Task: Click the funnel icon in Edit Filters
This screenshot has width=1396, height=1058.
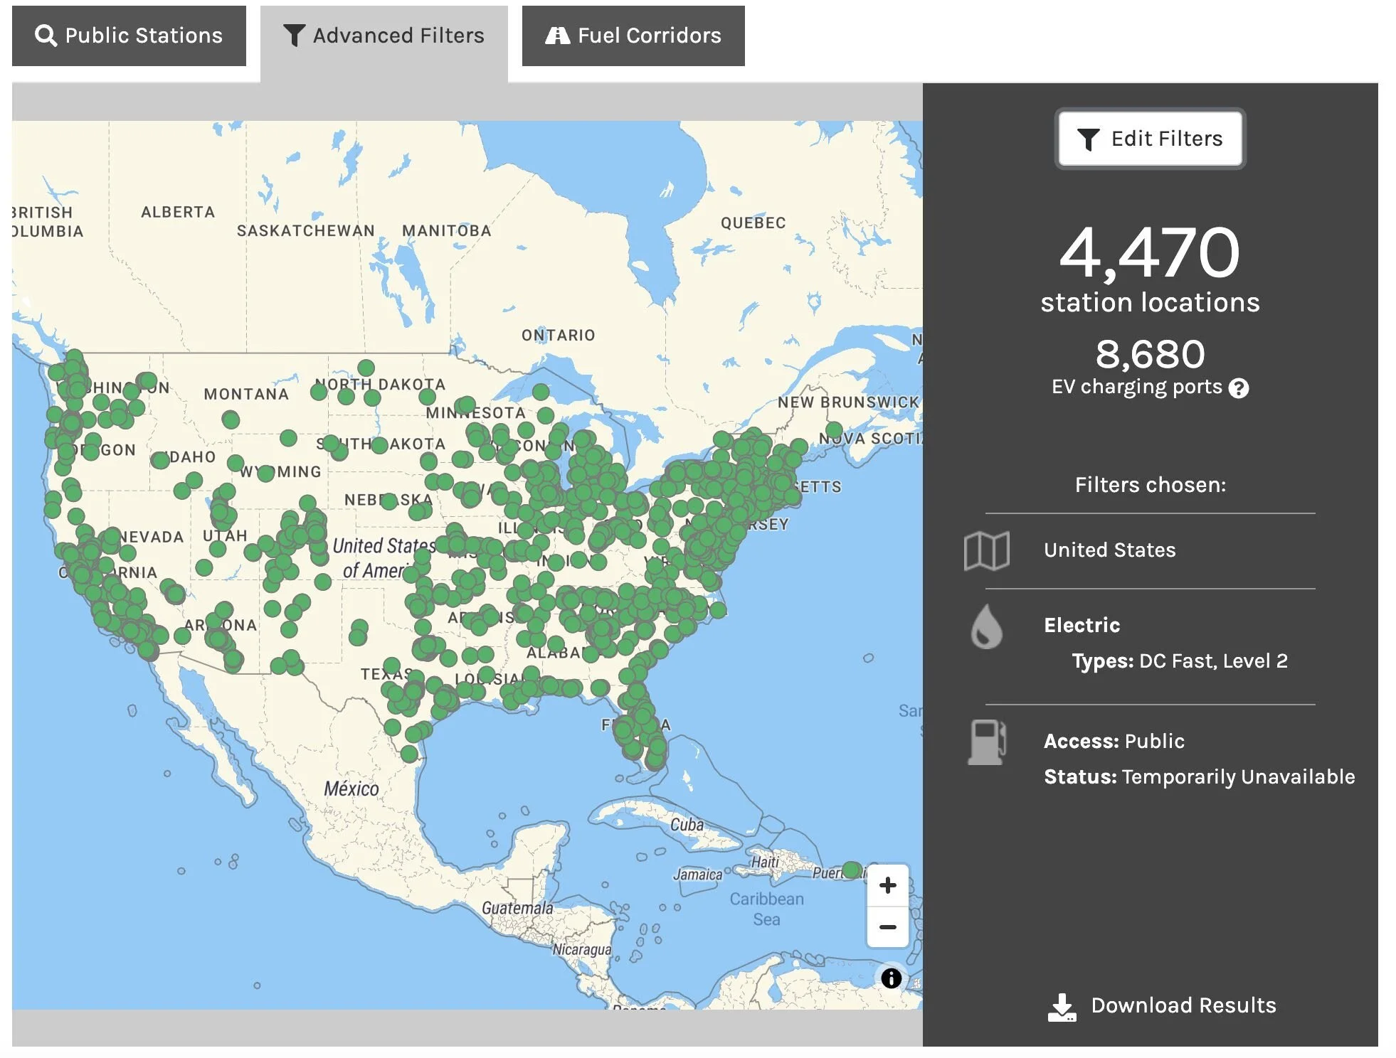Action: 1088,139
